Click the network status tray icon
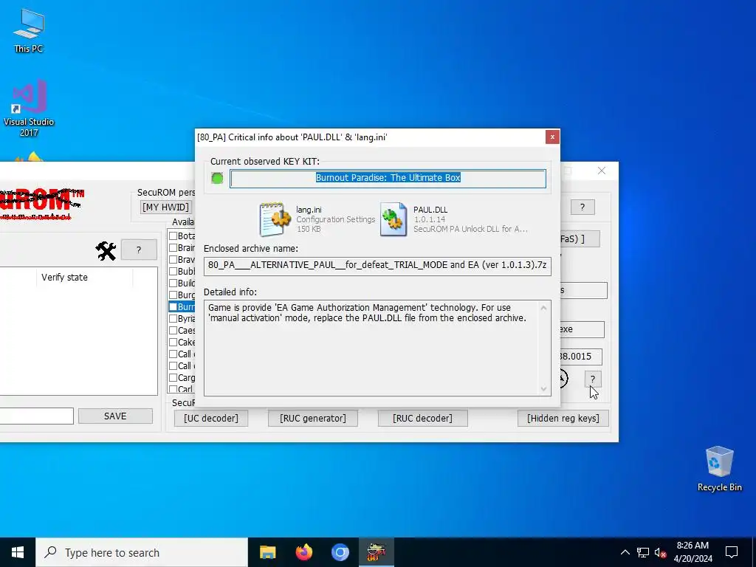756x567 pixels. (x=643, y=552)
